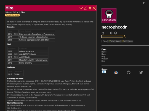Click the 'Brinks ChemDry' table cell
149x111 pixels.
coord(33,63)
